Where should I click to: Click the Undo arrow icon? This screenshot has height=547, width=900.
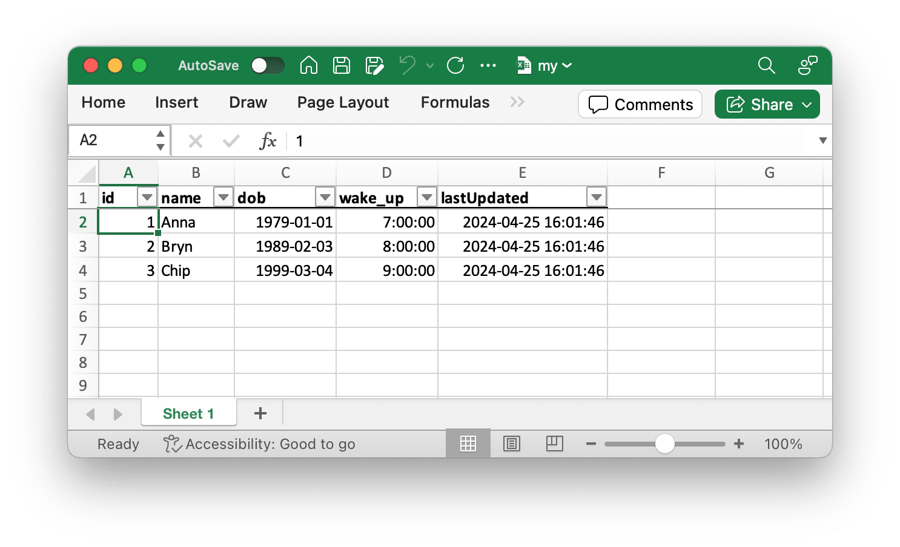click(408, 65)
